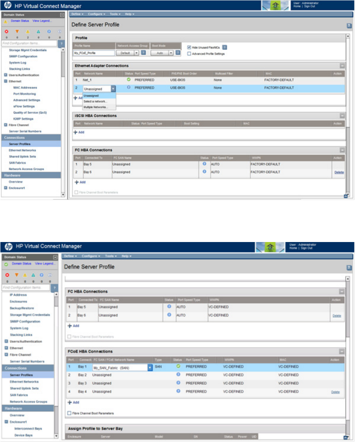Add an FCoE HBA connection
355x442 pixels.
tap(73, 403)
